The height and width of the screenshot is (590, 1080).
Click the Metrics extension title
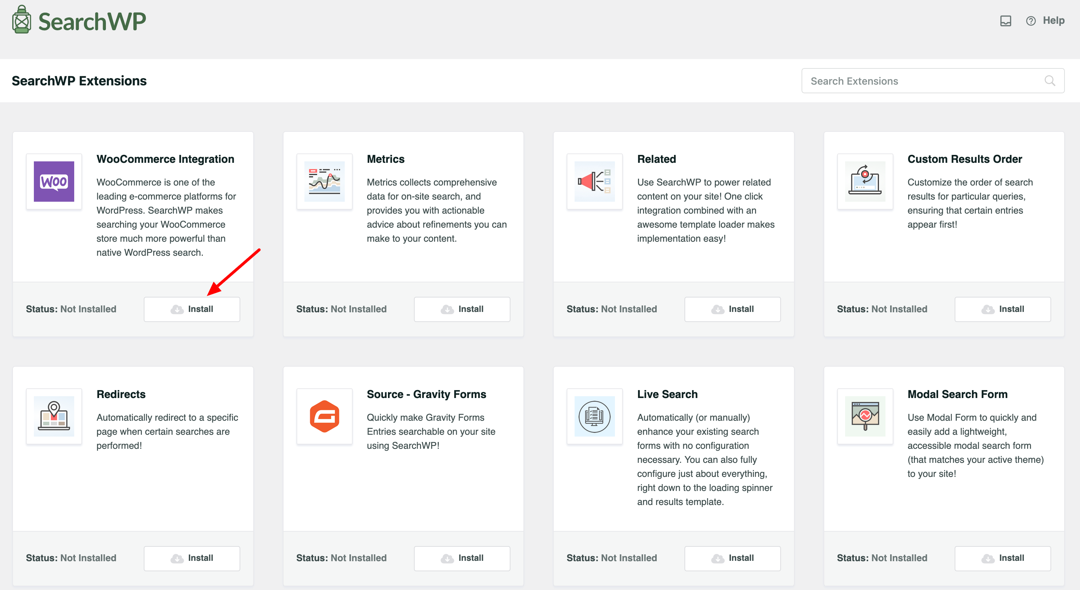coord(385,159)
